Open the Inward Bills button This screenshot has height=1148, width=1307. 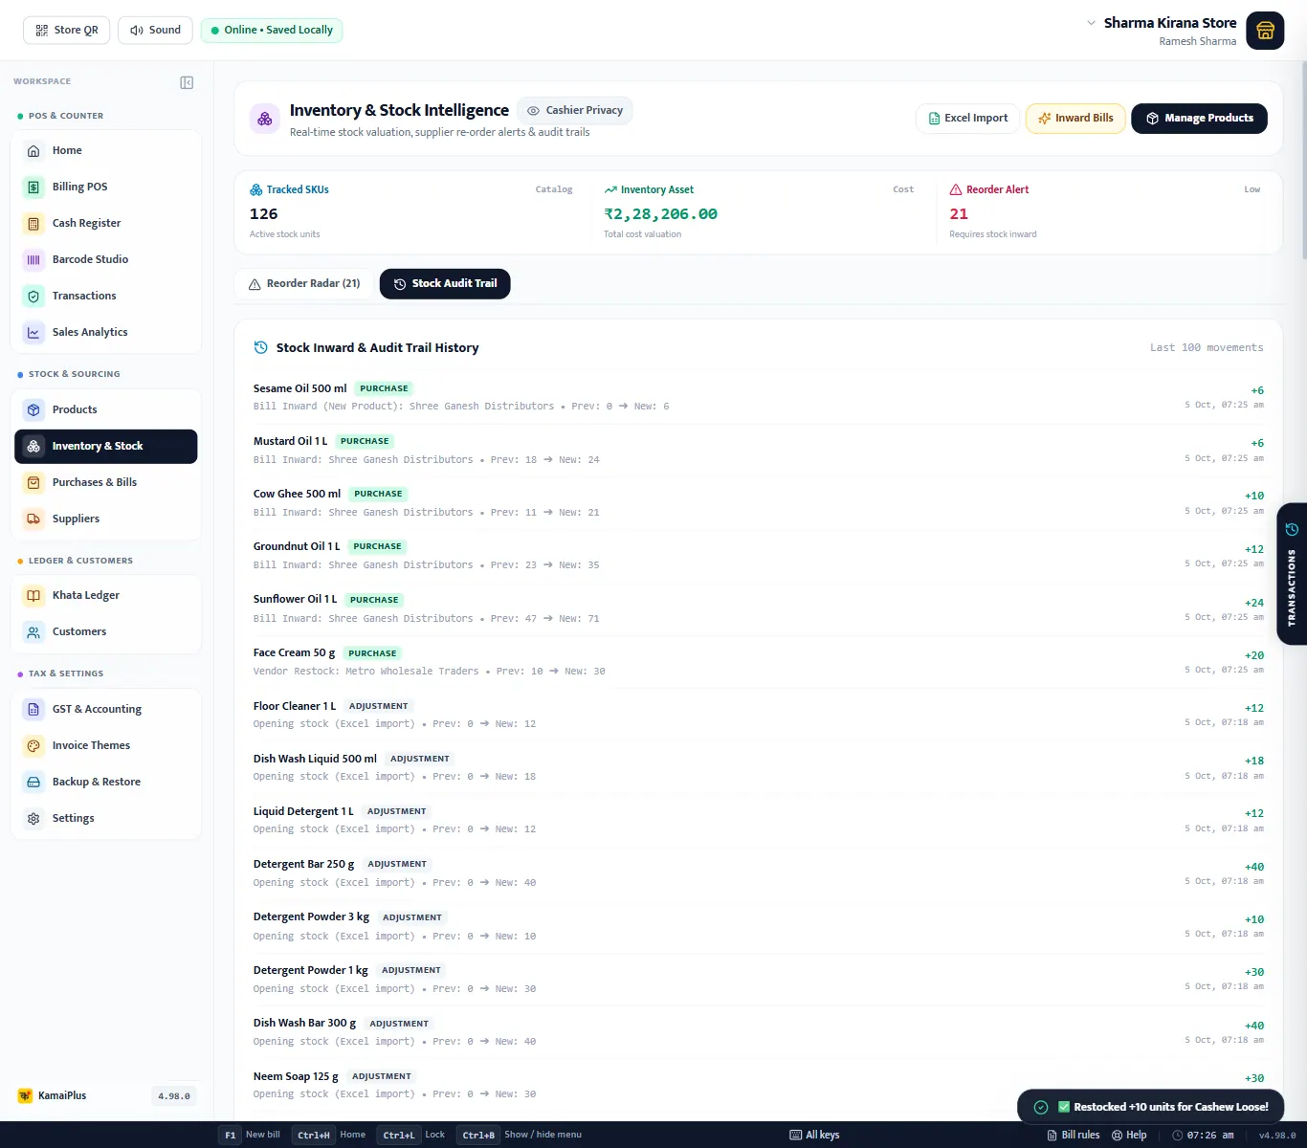(1075, 119)
